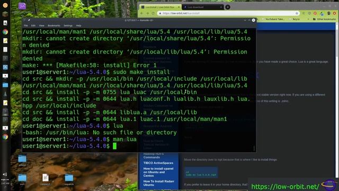Close the Konsole terminal window
This screenshot has height=191, width=339.
[253, 20]
